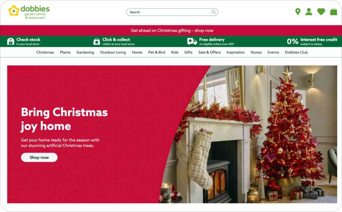
Task: Open the store locator pin icon
Action: pyautogui.click(x=298, y=12)
